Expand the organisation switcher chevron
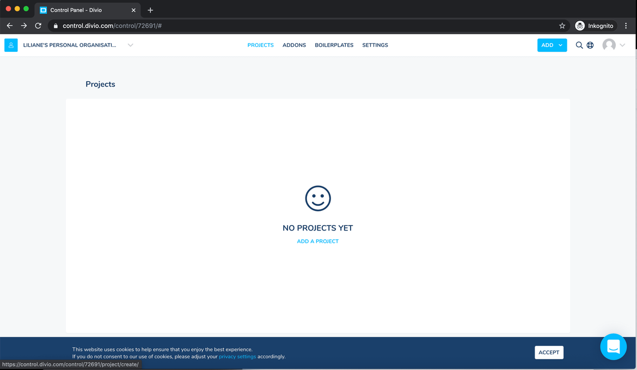Image resolution: width=637 pixels, height=370 pixels. coord(131,45)
